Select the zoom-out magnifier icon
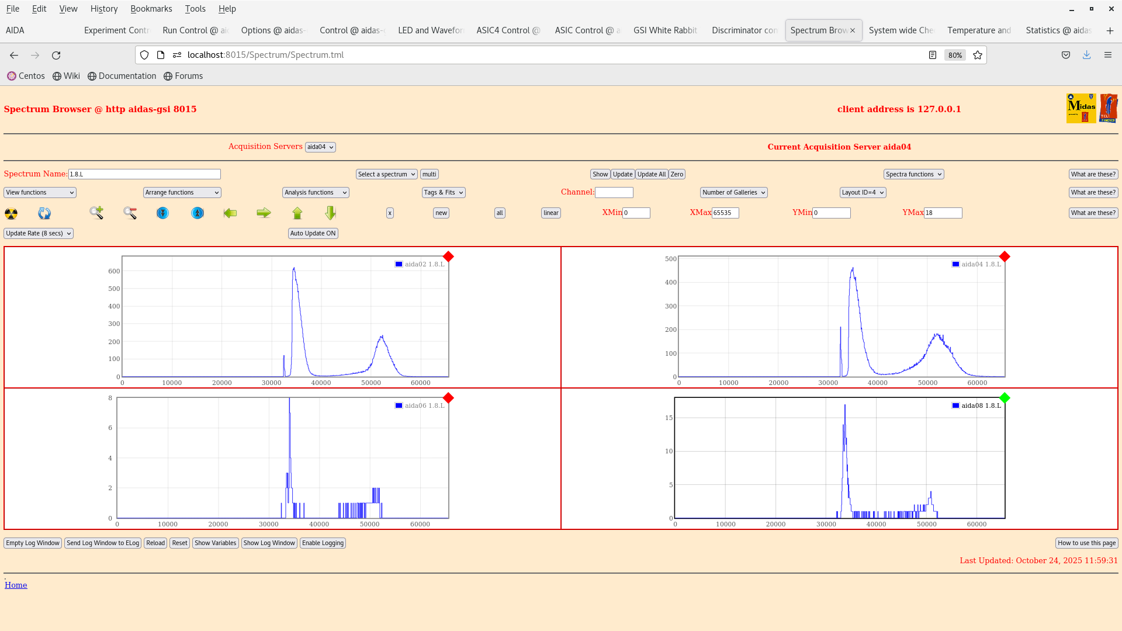The width and height of the screenshot is (1122, 631). [x=130, y=213]
